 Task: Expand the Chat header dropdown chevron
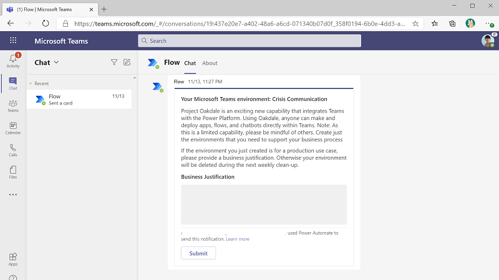point(56,62)
